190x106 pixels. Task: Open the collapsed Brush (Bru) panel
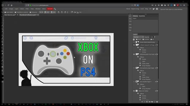130,24
